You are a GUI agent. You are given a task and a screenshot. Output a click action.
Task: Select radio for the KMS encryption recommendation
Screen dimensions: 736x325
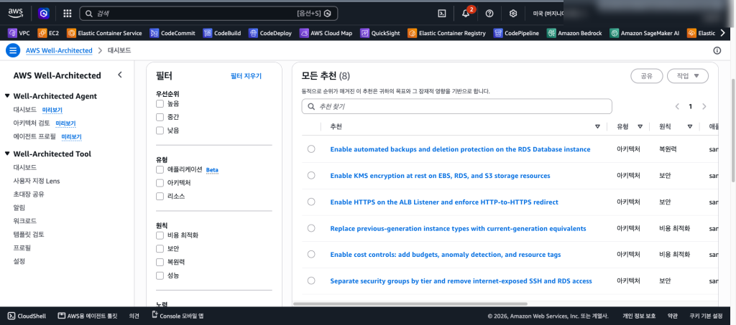311,175
